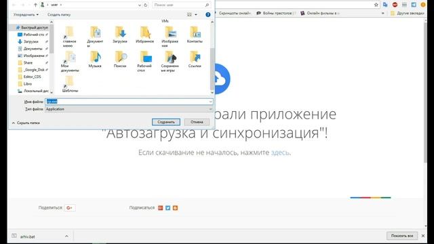Select Editor_CDS folder in sidebar
This screenshot has width=434, height=244.
click(29, 77)
